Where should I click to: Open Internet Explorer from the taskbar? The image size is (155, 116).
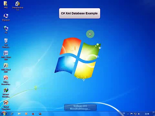point(12,114)
